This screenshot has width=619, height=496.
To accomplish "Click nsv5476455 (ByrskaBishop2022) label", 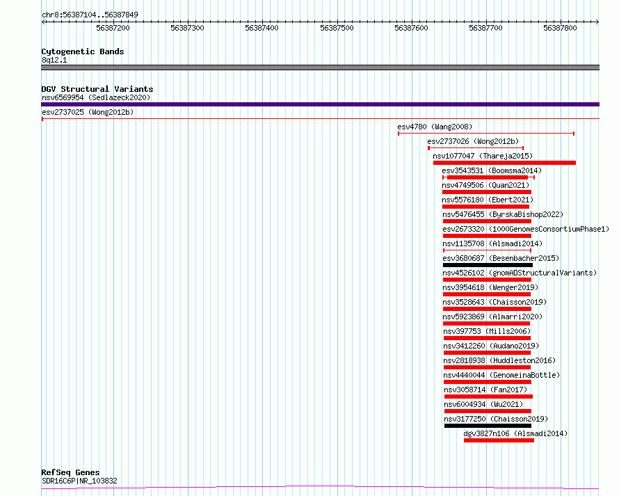I will (x=503, y=214).
